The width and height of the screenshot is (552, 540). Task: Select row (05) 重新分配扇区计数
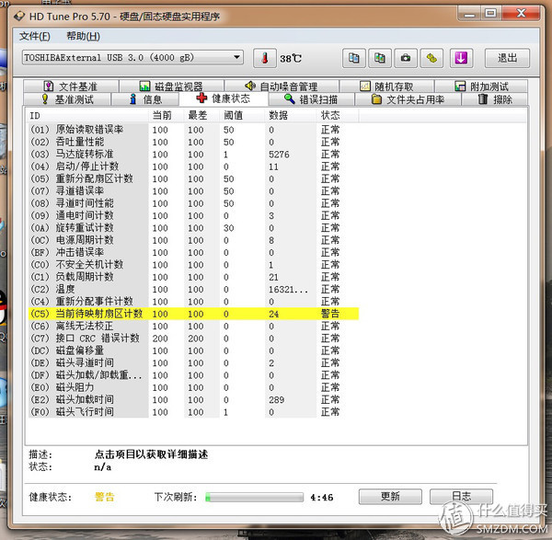(x=193, y=178)
